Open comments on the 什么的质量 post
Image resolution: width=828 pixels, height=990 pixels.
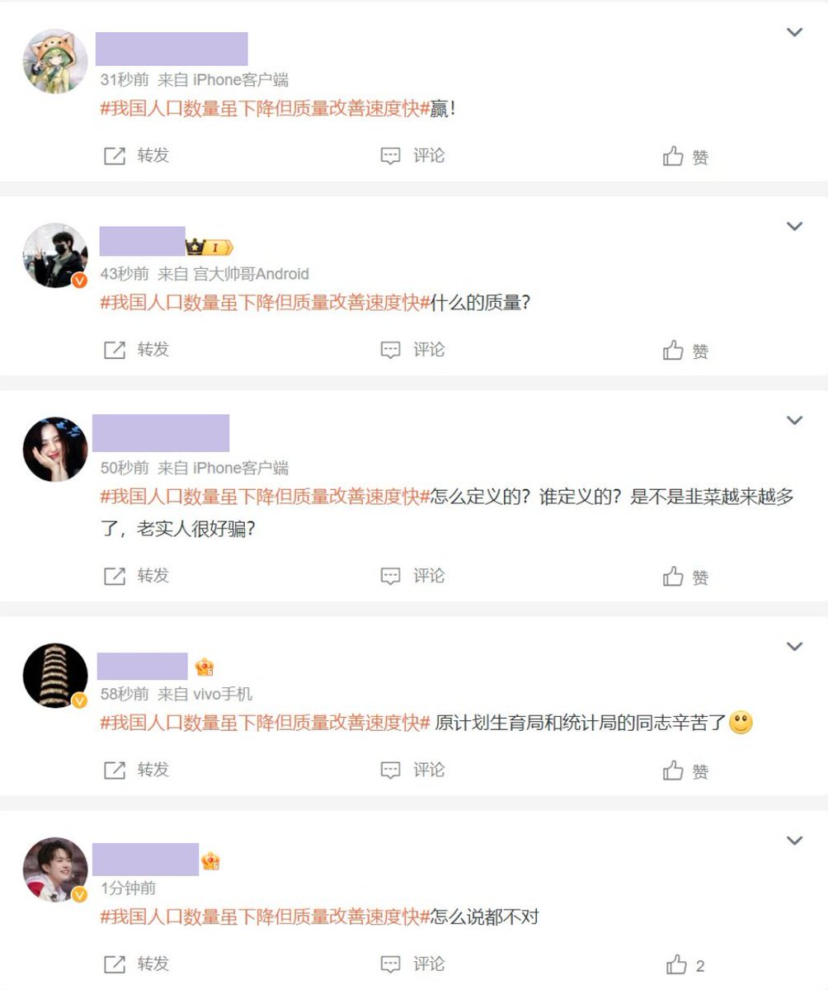point(412,350)
